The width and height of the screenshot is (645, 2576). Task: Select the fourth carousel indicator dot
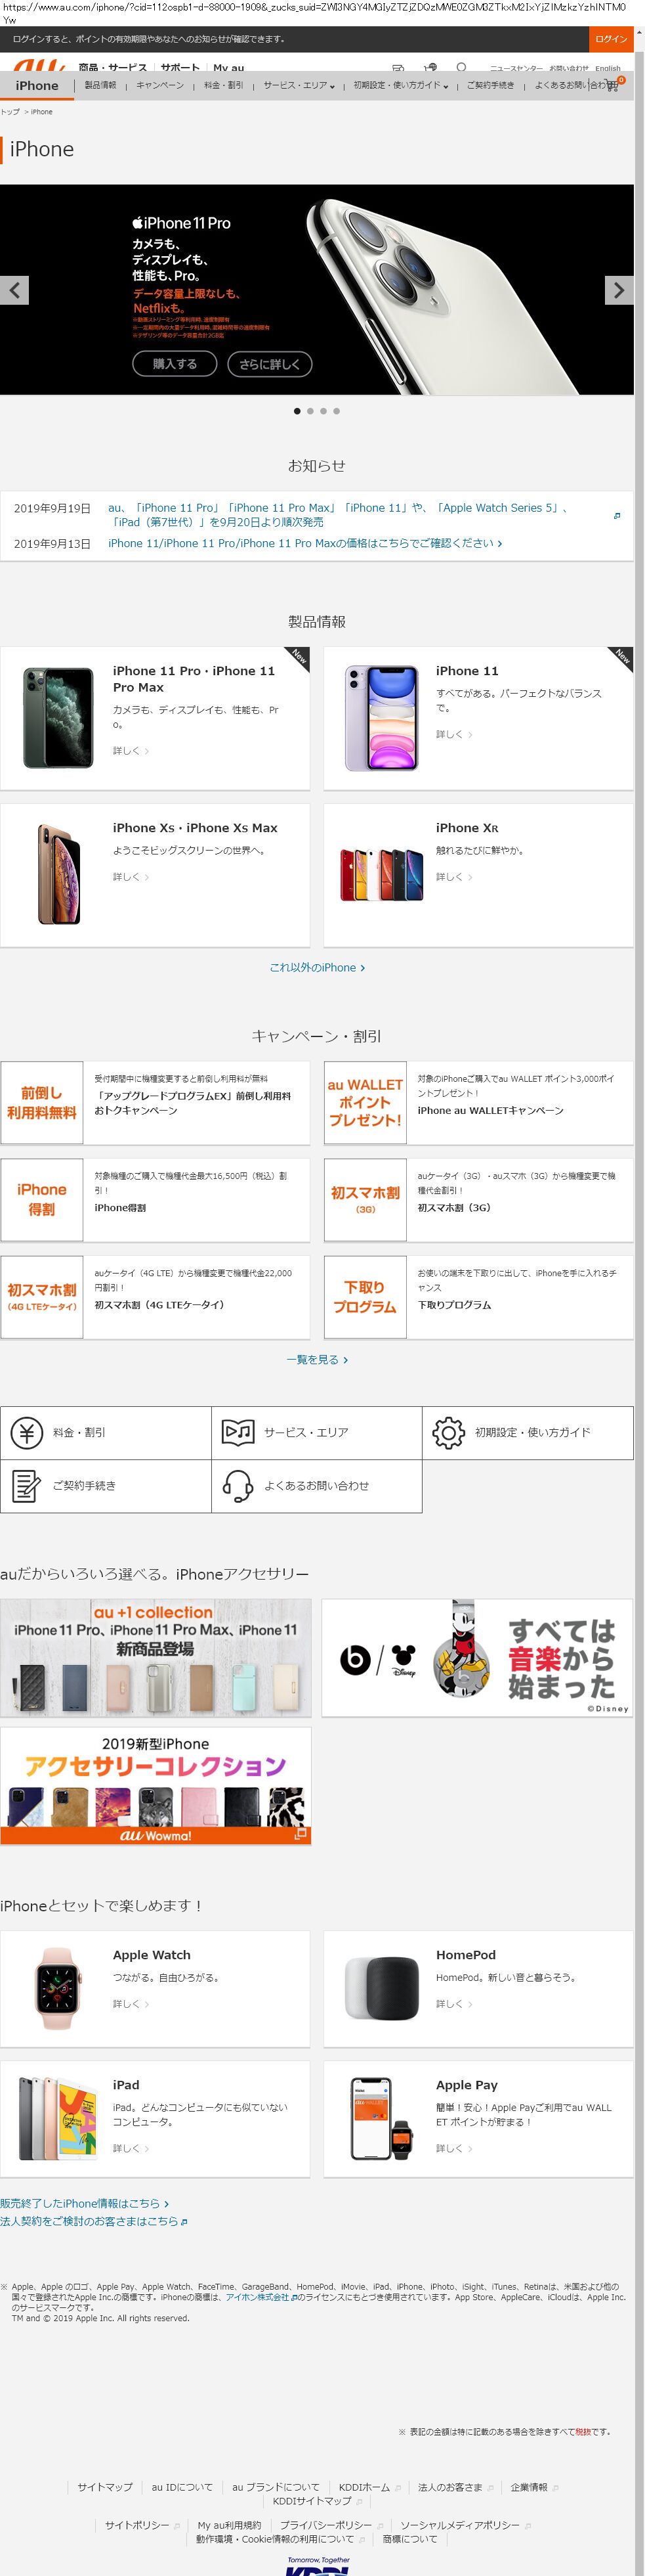337,411
